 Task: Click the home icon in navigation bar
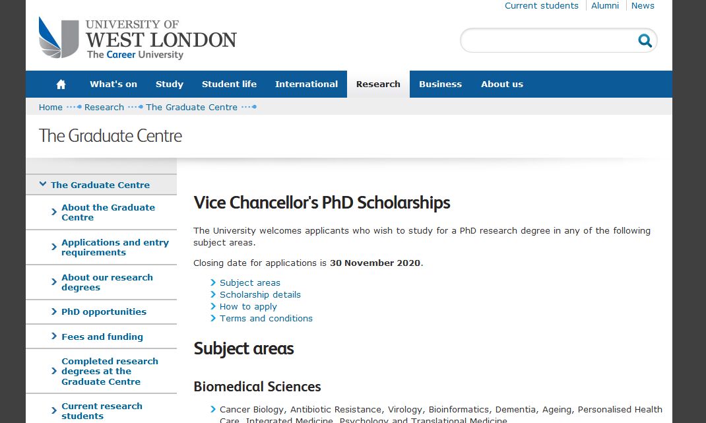pos(61,84)
